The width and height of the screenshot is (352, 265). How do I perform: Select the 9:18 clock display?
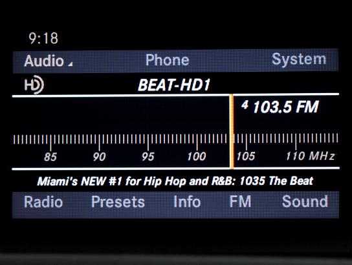43,38
